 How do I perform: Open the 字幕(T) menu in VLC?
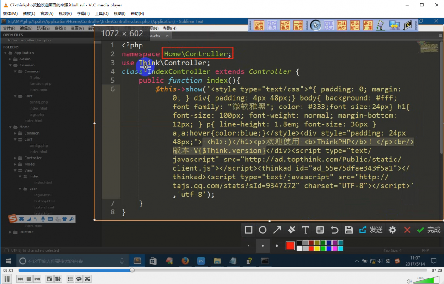83,13
